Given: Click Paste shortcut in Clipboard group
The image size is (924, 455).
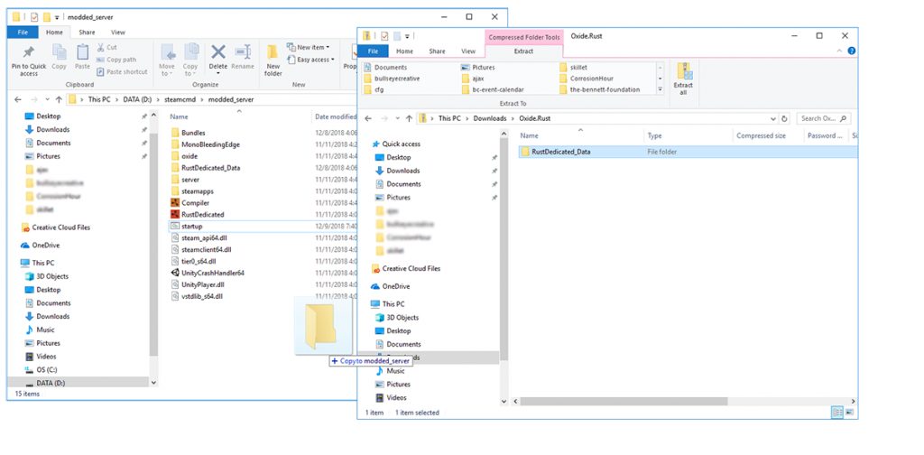Looking at the screenshot, I should point(122,72).
